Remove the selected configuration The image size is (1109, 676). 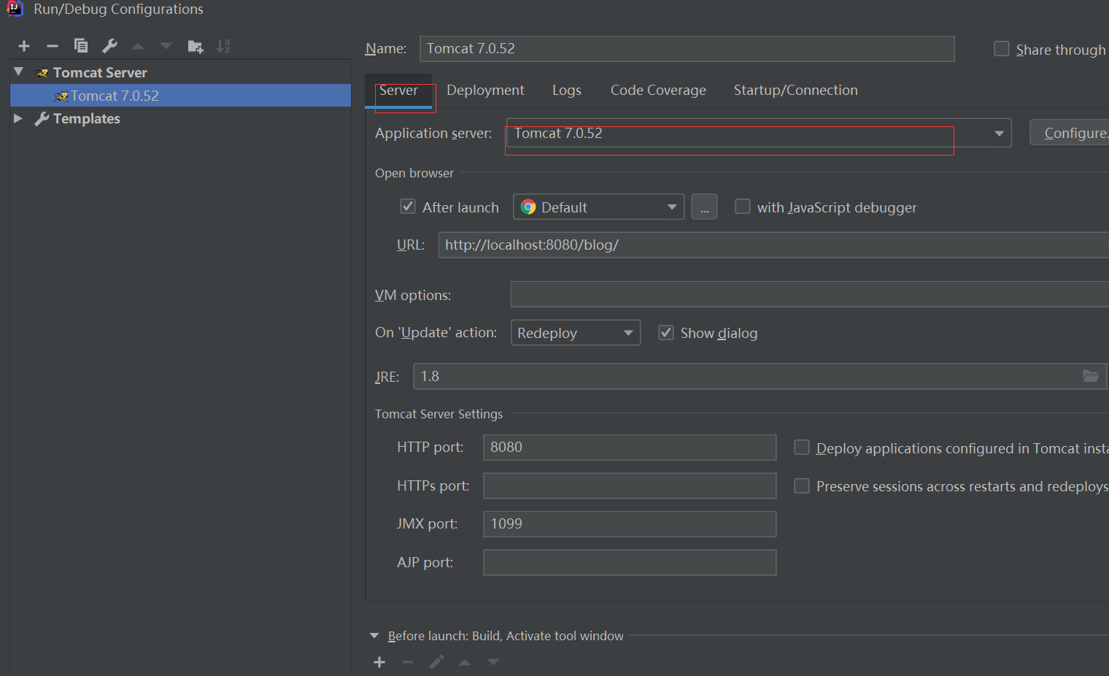[x=52, y=45]
